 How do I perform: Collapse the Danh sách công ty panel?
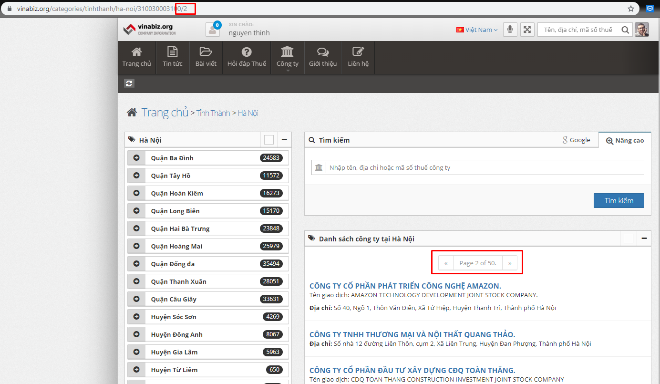coord(644,239)
